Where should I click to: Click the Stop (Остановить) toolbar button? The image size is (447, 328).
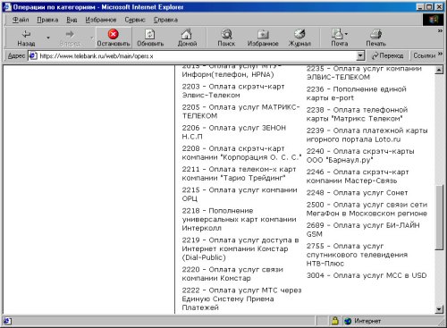114,38
